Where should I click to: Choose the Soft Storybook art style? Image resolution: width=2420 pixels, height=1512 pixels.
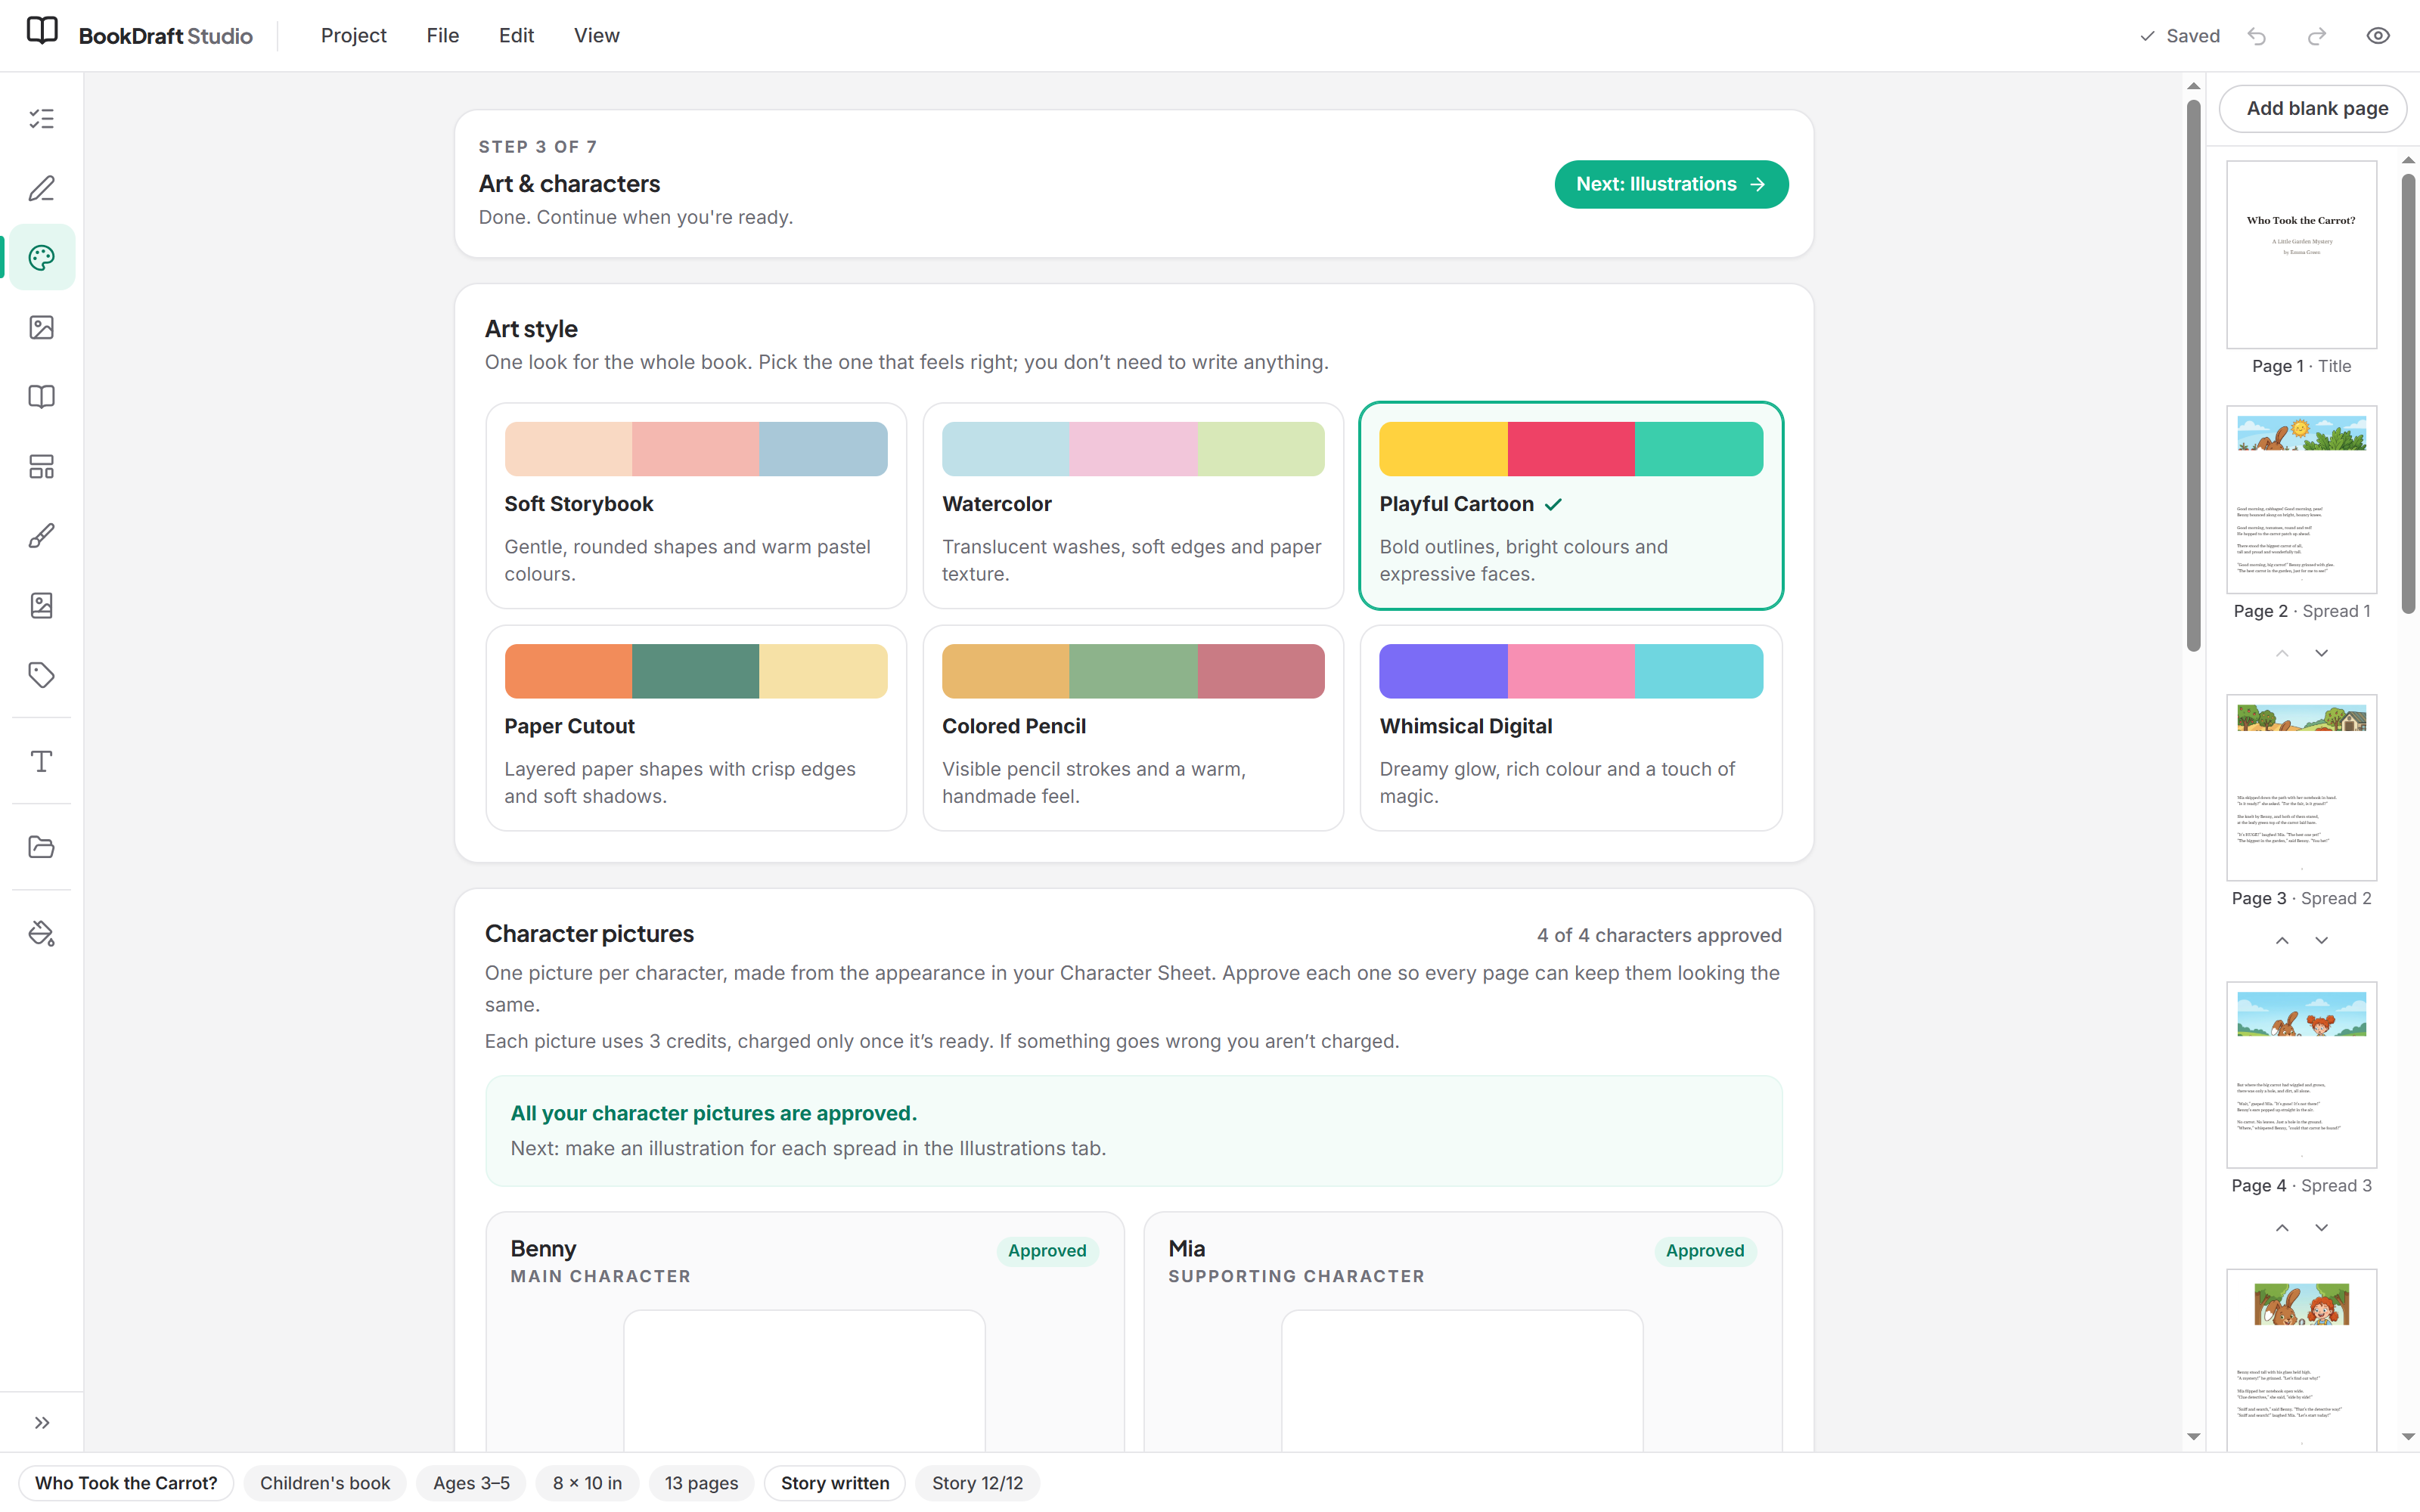[696, 506]
